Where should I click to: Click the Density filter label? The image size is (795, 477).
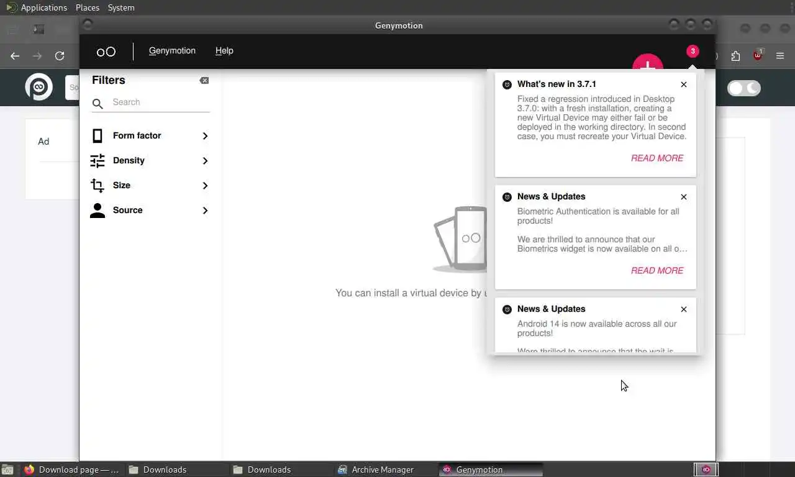(x=129, y=160)
